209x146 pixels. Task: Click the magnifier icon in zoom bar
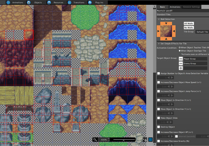pos(95,139)
